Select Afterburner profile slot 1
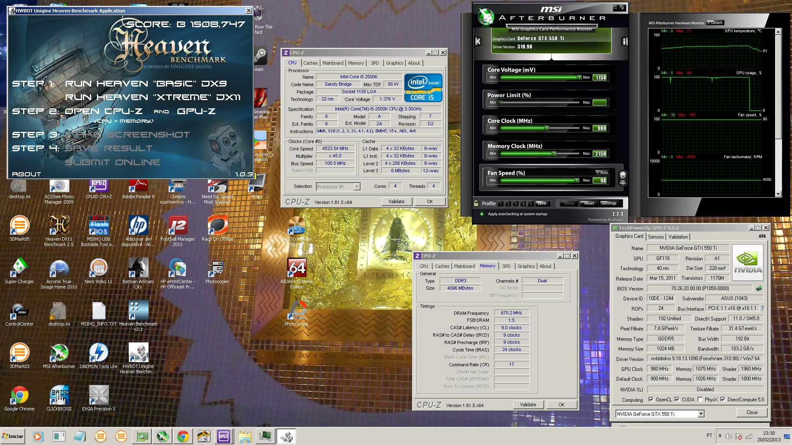The width and height of the screenshot is (792, 445). [500, 204]
